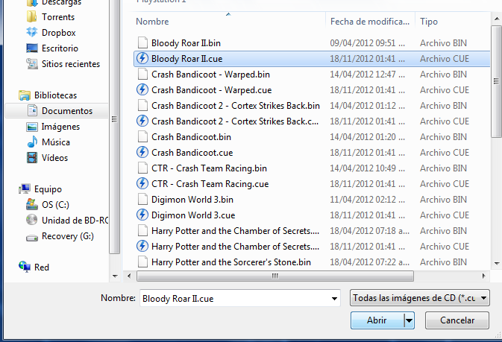Screen dimensions: 502x342
Task: Click Archivo BIN type of Crash Bandicoot.bin
Action: tap(443, 137)
